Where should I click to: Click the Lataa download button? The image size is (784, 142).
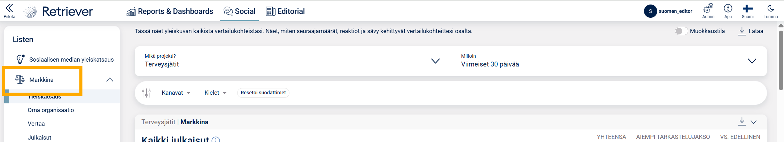point(751,31)
